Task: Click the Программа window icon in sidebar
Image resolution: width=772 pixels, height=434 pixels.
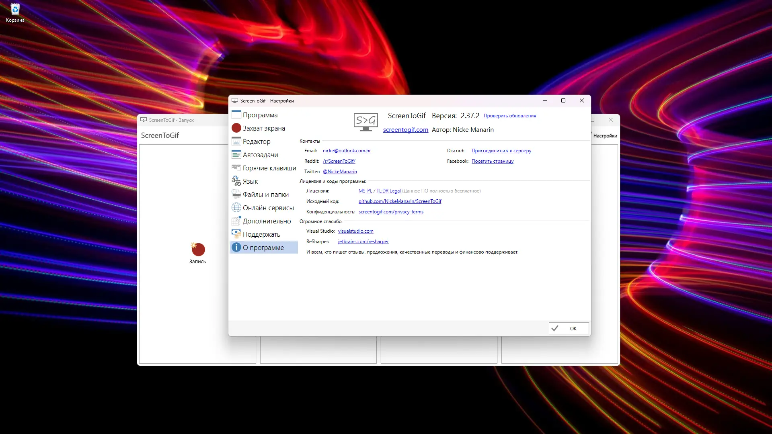Action: [x=236, y=115]
